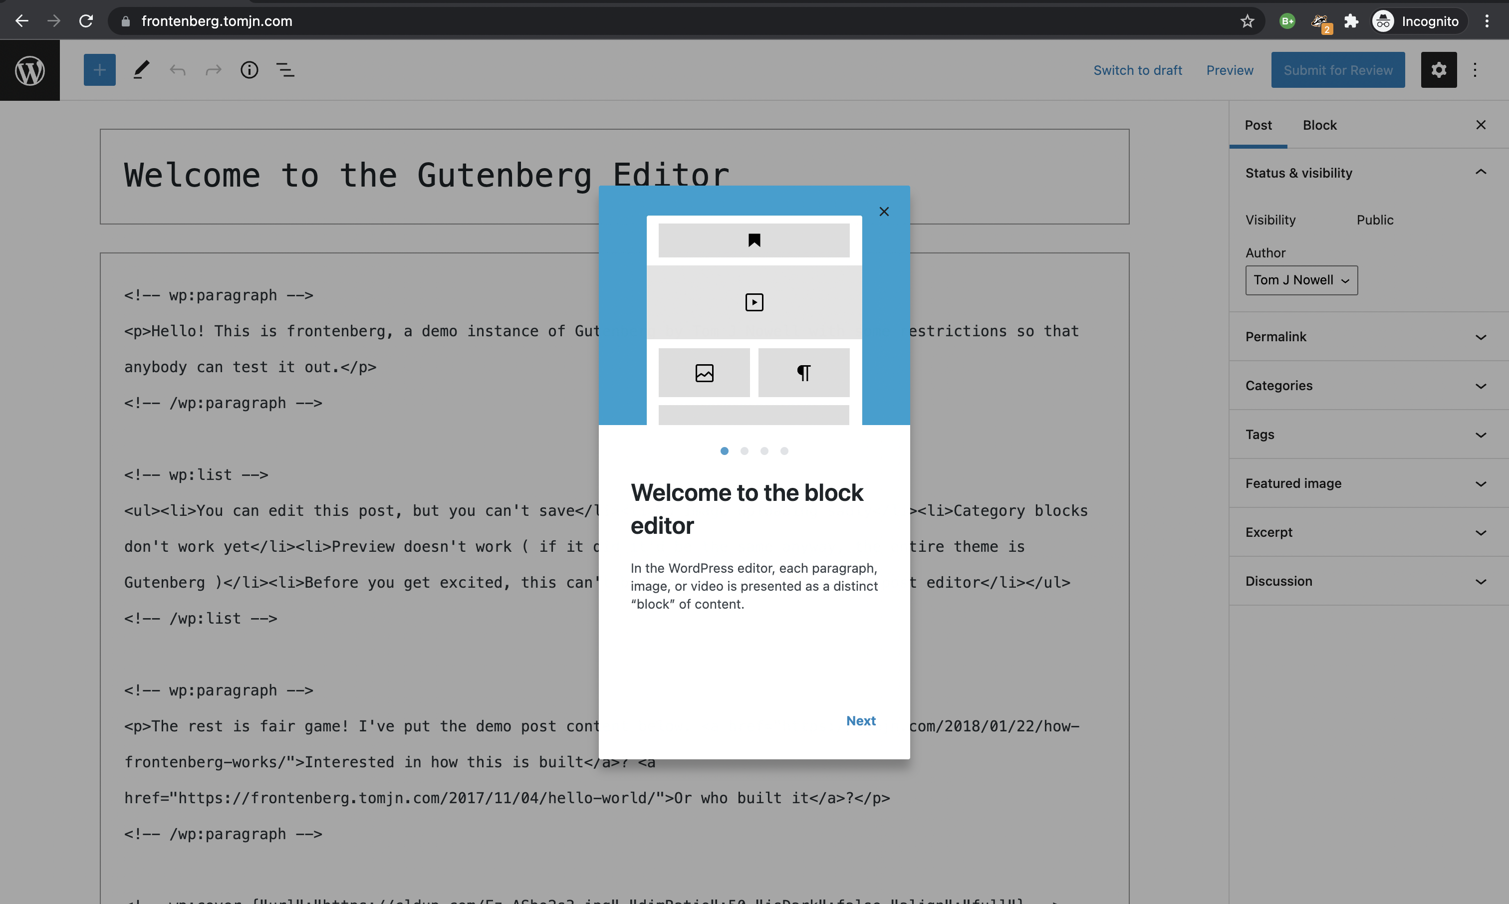Go back in browser history
The height and width of the screenshot is (904, 1509).
pos(22,21)
